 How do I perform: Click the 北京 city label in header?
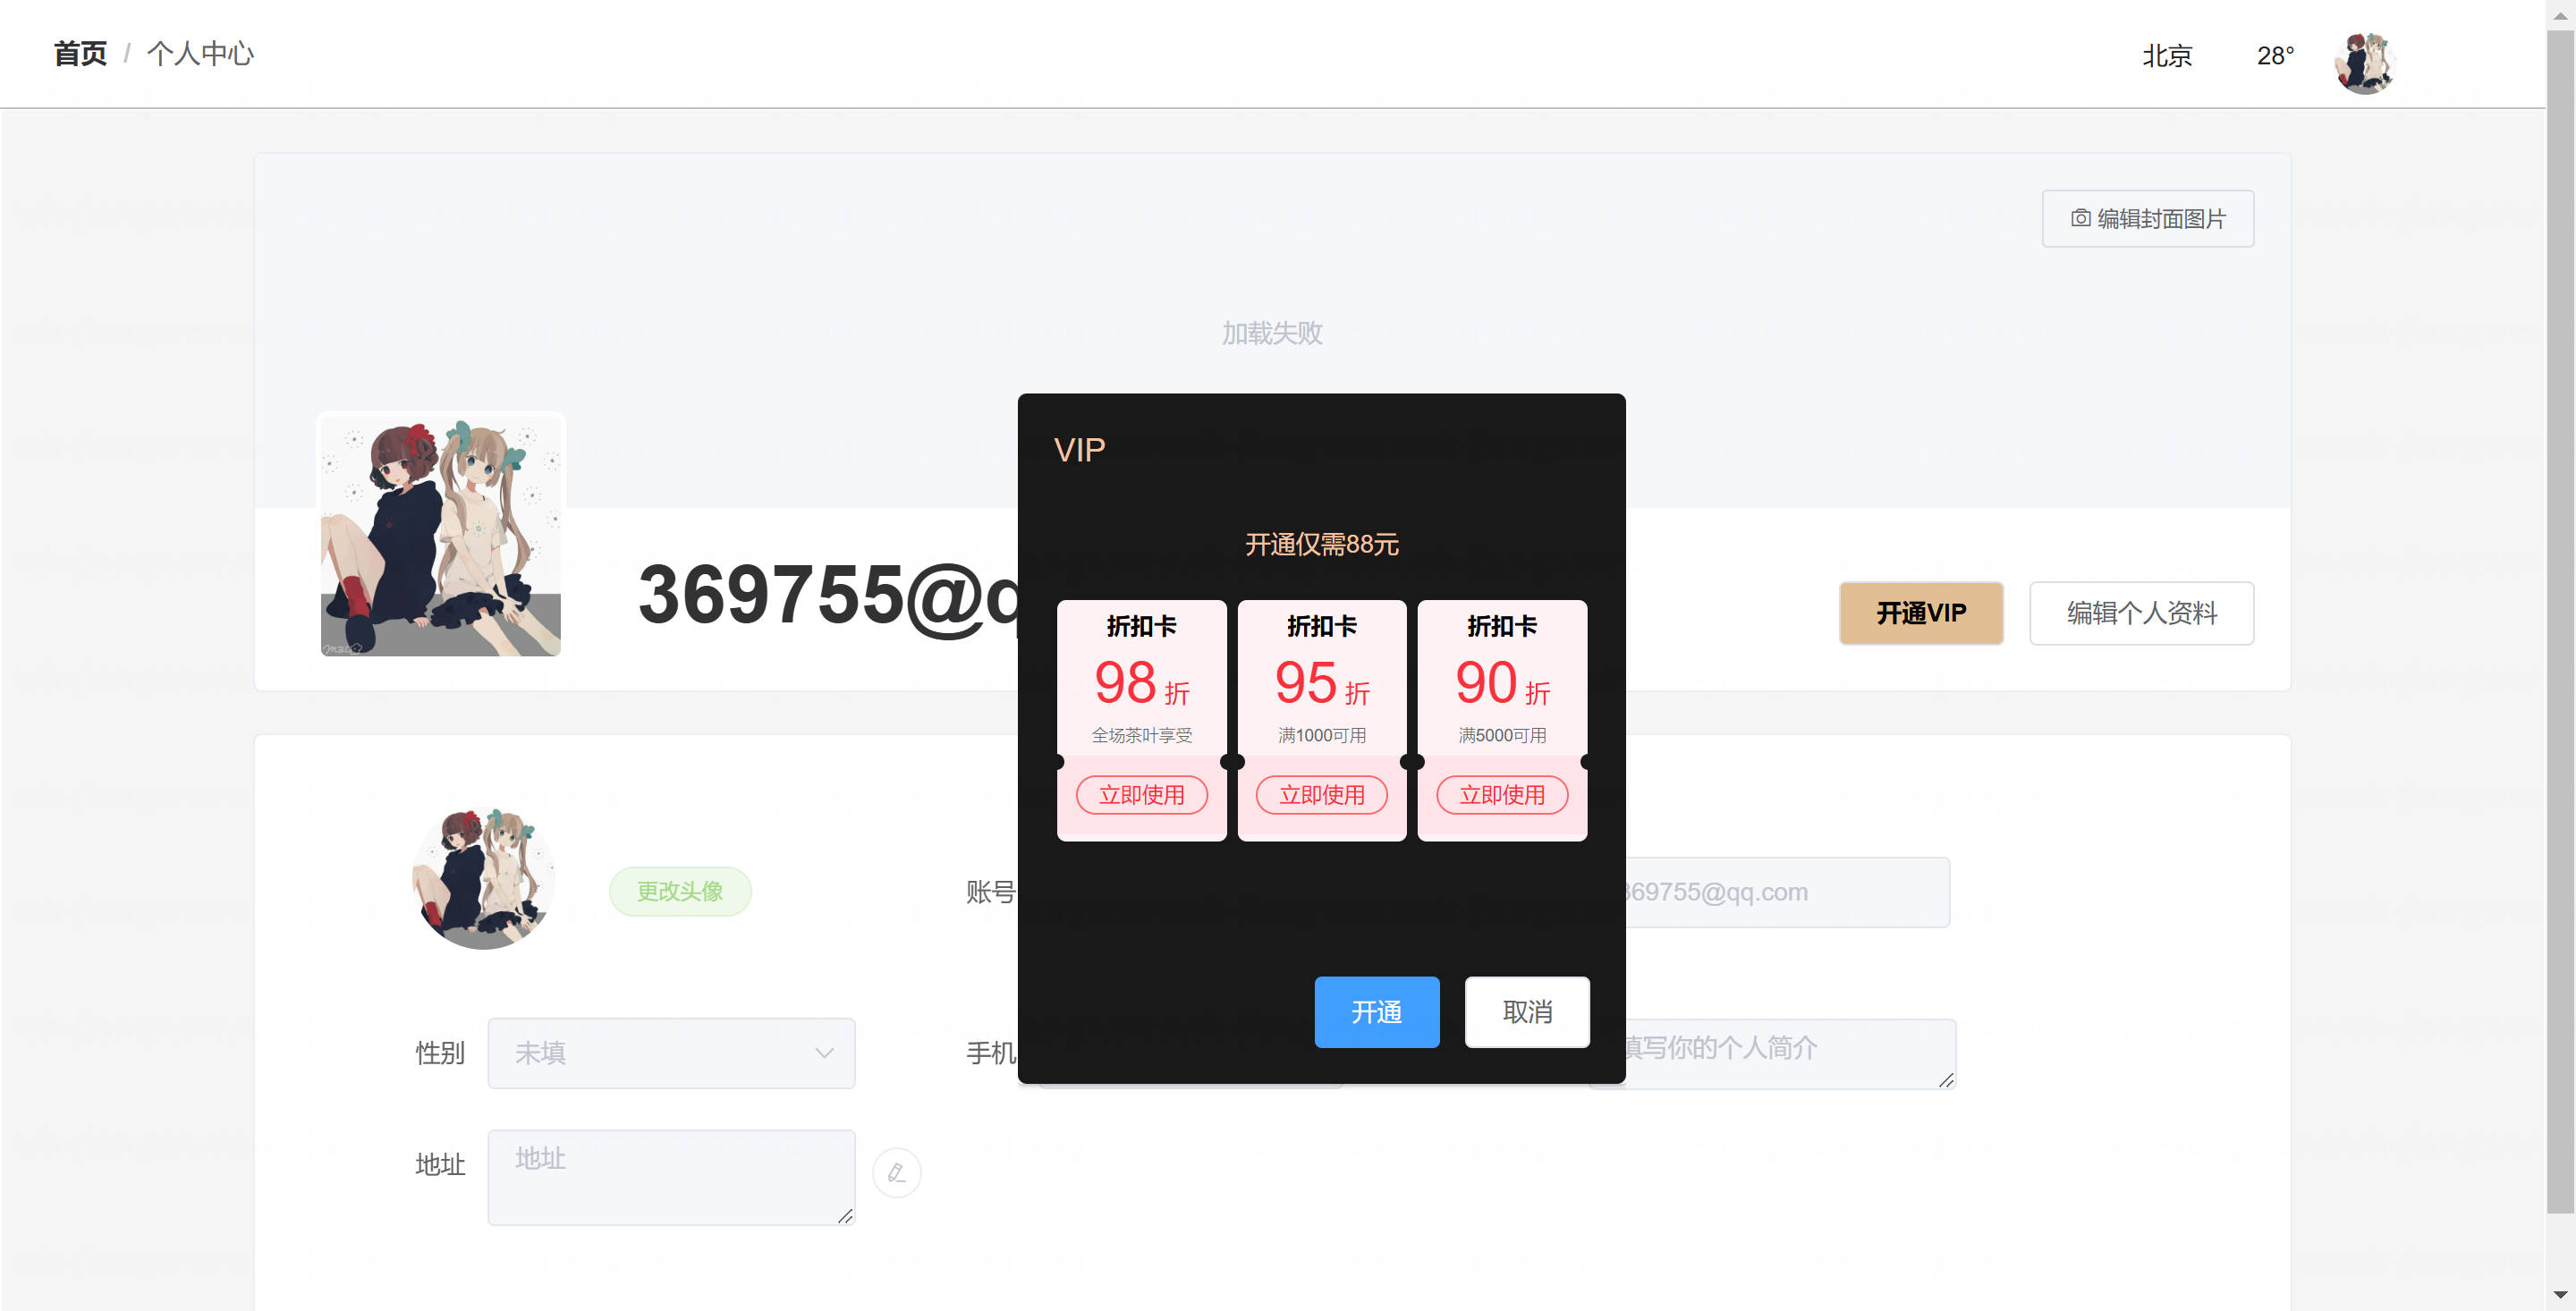2166,56
